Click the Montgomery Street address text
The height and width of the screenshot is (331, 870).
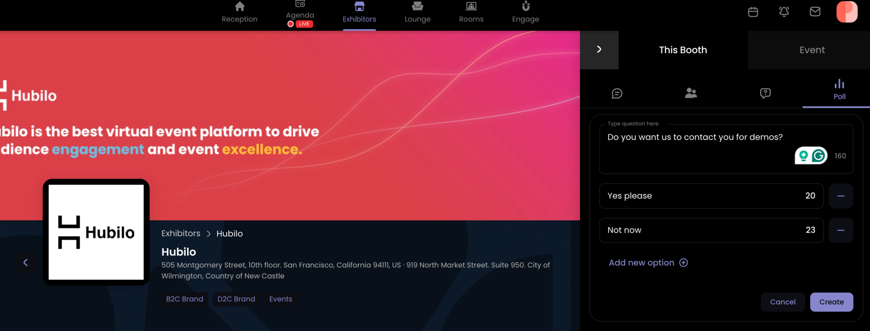click(356, 270)
